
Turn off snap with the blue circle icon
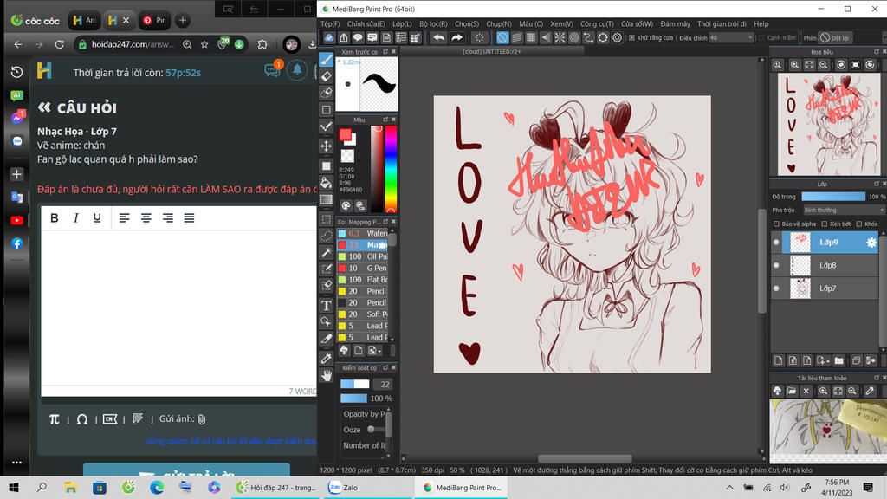(x=502, y=38)
